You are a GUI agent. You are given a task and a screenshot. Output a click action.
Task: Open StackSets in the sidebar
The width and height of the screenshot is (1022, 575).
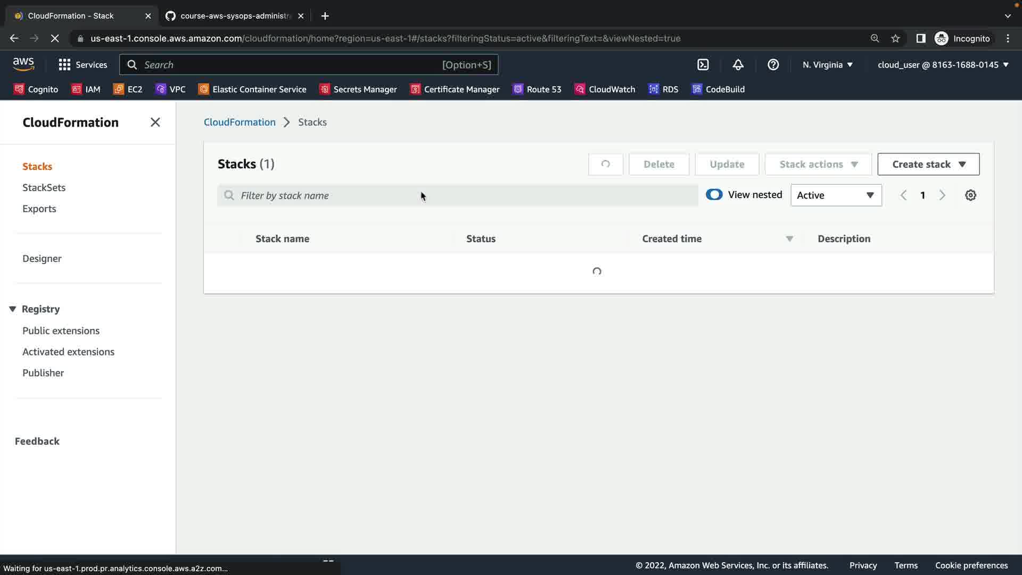tap(44, 187)
